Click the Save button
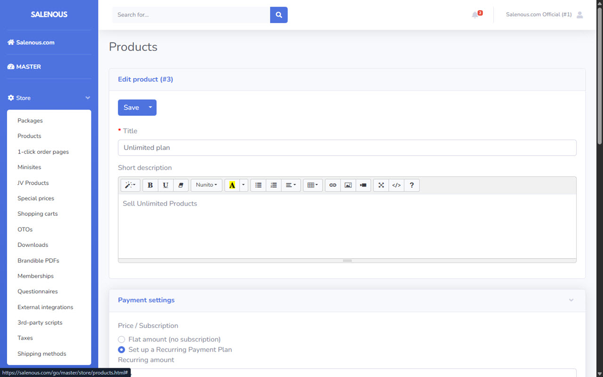This screenshot has height=377, width=603. (131, 107)
